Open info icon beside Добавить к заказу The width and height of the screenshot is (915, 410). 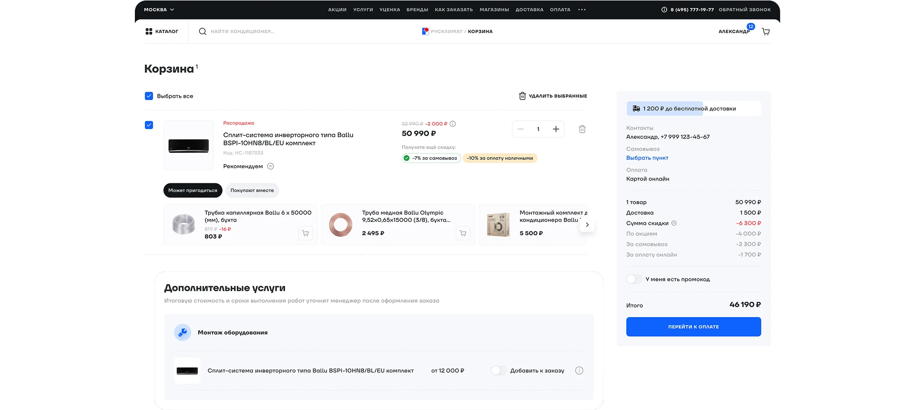579,370
